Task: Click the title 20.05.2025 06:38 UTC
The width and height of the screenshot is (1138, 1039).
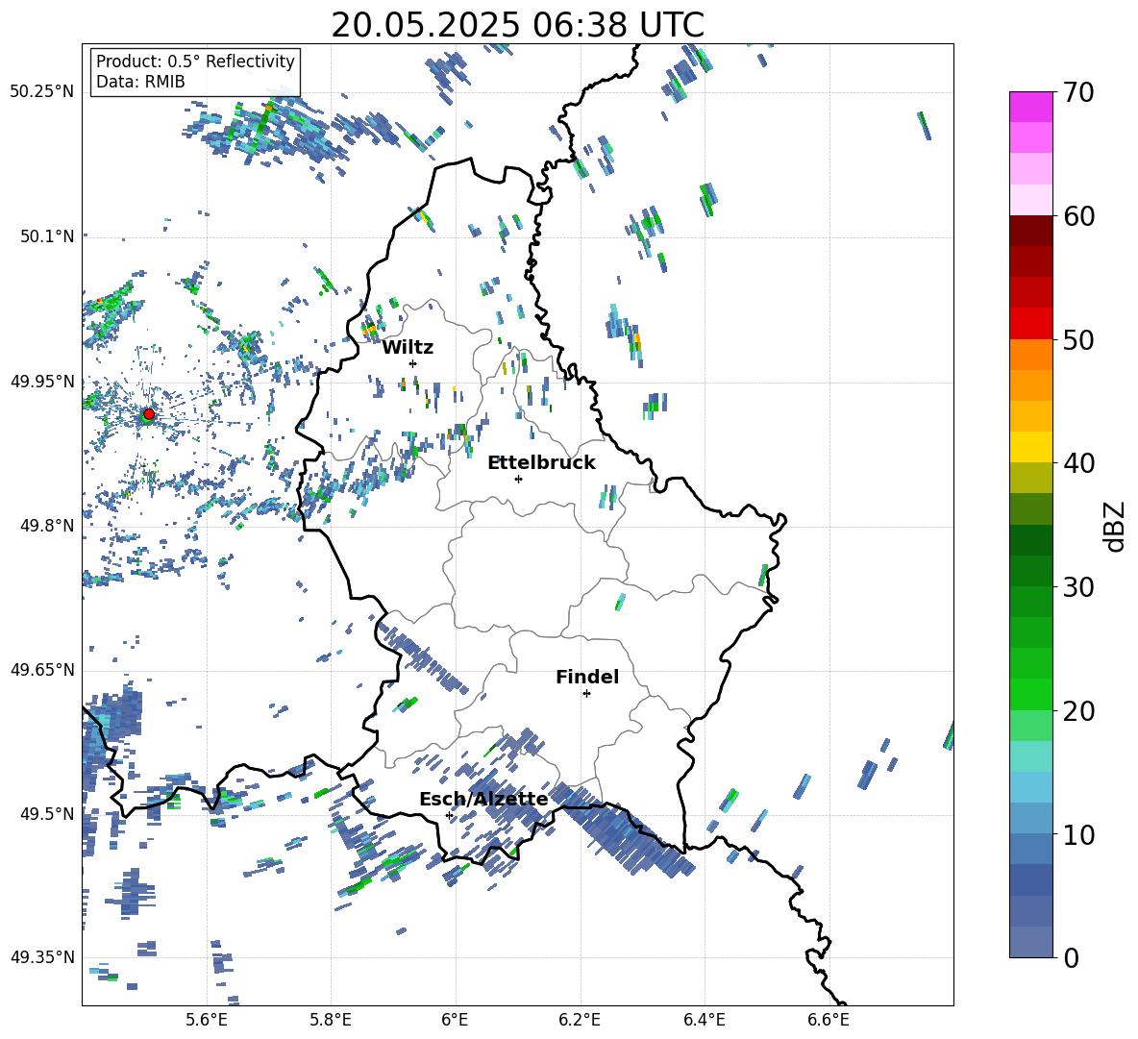Action: (517, 25)
